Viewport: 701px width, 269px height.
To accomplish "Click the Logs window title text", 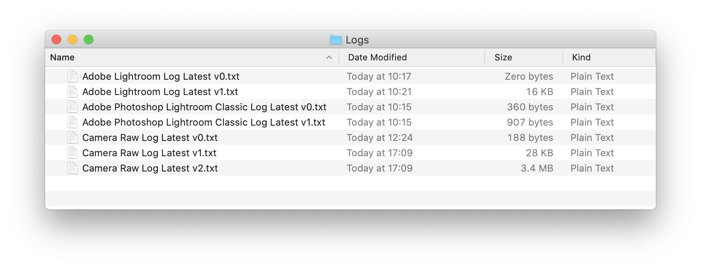I will [x=357, y=40].
